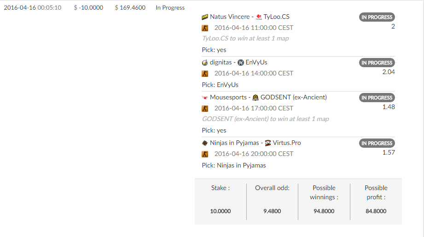Click IN PROGRESS badge for dignitas match

377,63
